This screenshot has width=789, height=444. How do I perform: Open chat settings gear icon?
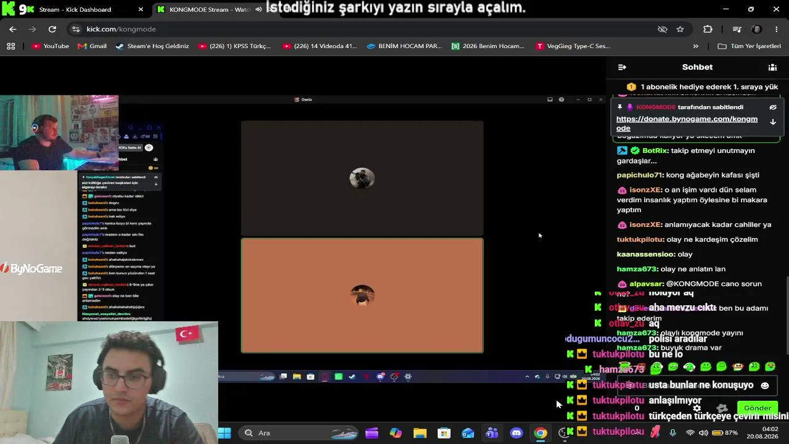point(697,408)
